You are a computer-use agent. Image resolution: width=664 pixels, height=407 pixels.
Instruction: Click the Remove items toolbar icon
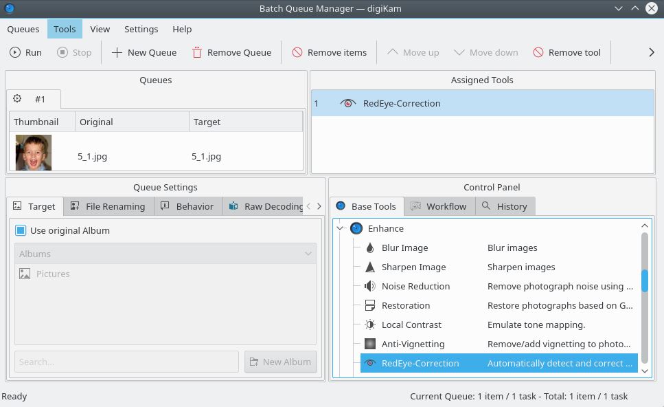tap(297, 52)
